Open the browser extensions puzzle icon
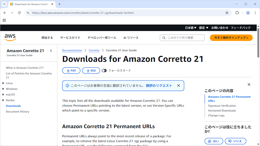260x146 pixels. coord(237,13)
